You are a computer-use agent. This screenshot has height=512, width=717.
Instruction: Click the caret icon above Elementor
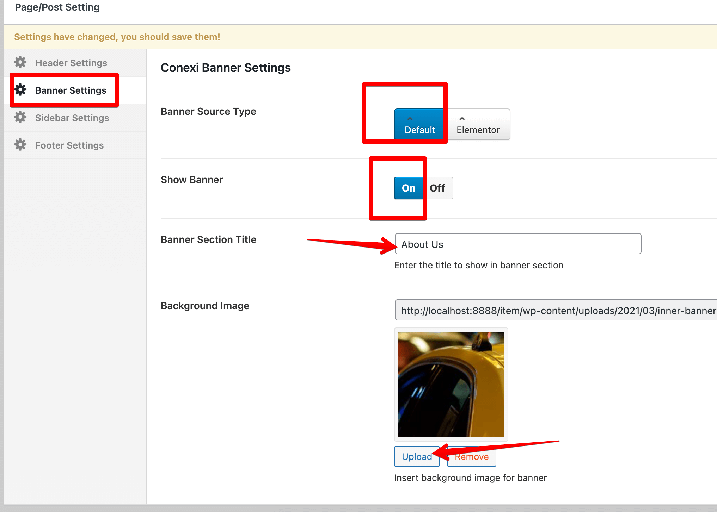(x=462, y=119)
